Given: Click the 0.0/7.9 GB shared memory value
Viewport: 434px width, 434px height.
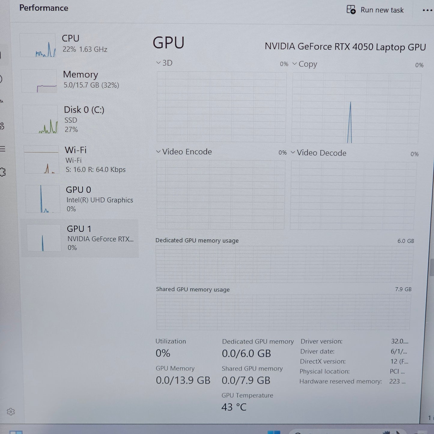Looking at the screenshot, I should point(246,381).
